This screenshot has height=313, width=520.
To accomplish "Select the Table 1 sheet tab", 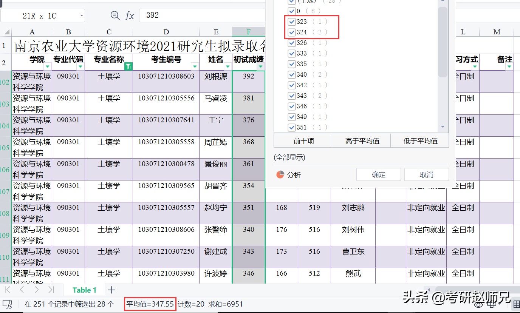I will point(84,290).
